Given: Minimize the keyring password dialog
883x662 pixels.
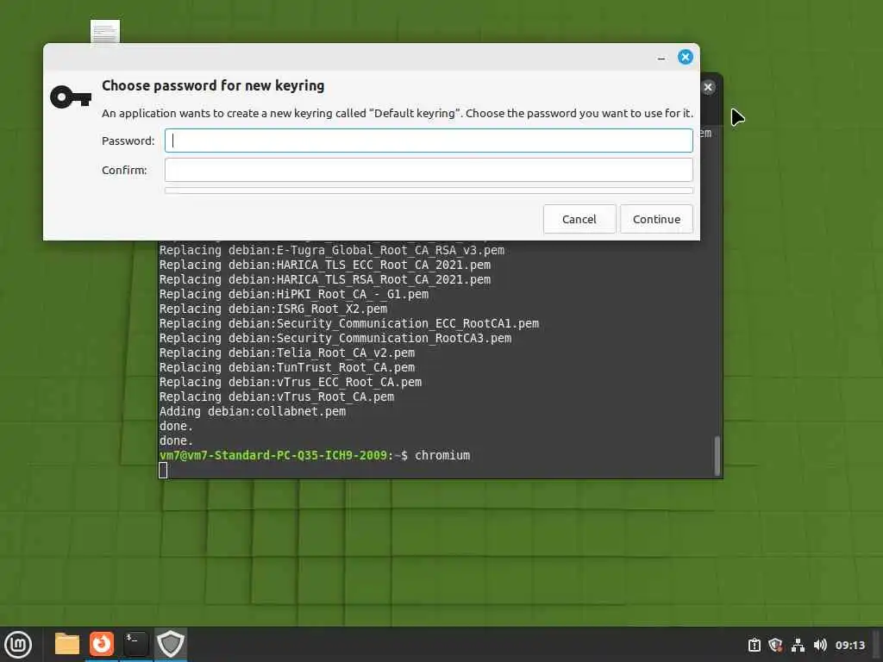Looking at the screenshot, I should [661, 58].
